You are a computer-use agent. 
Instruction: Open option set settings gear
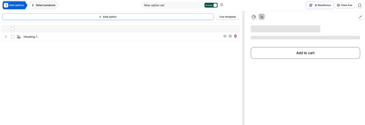tap(222, 5)
